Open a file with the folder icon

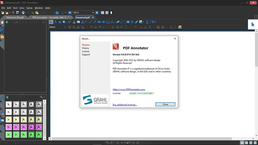click(x=7, y=13)
